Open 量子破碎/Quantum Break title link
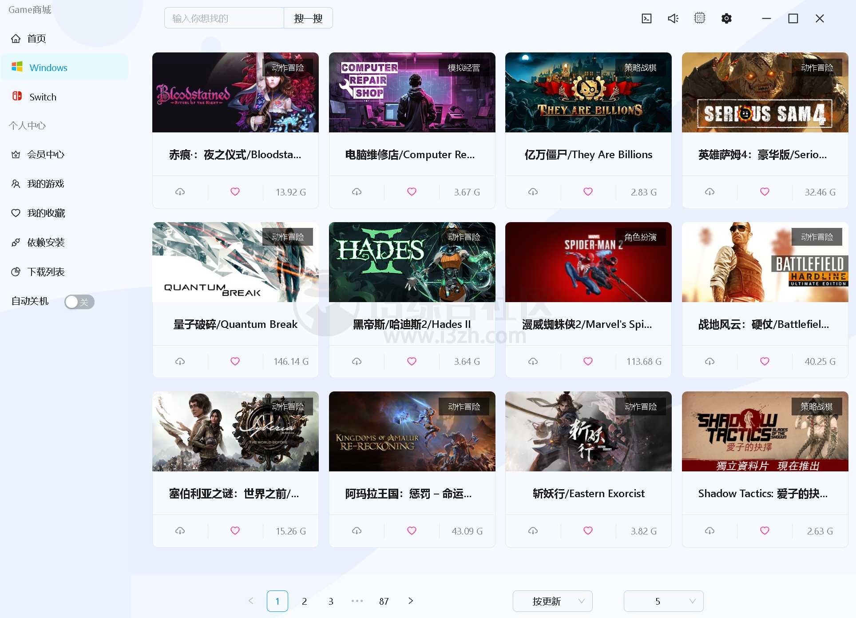The height and width of the screenshot is (618, 856). click(235, 324)
